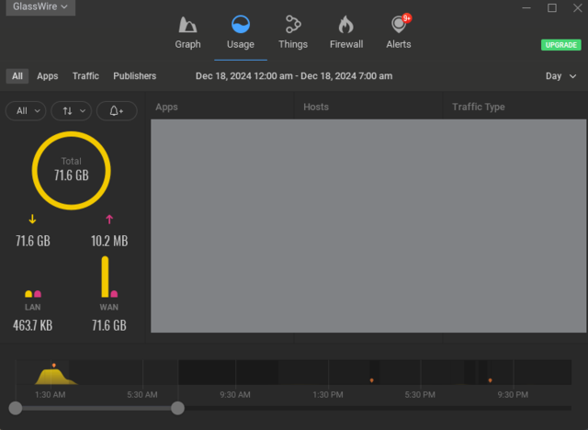
Task: Close the GlassWire window
Action: point(578,7)
